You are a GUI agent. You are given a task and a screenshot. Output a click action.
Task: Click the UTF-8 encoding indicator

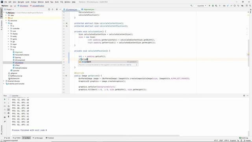(x=226, y=140)
